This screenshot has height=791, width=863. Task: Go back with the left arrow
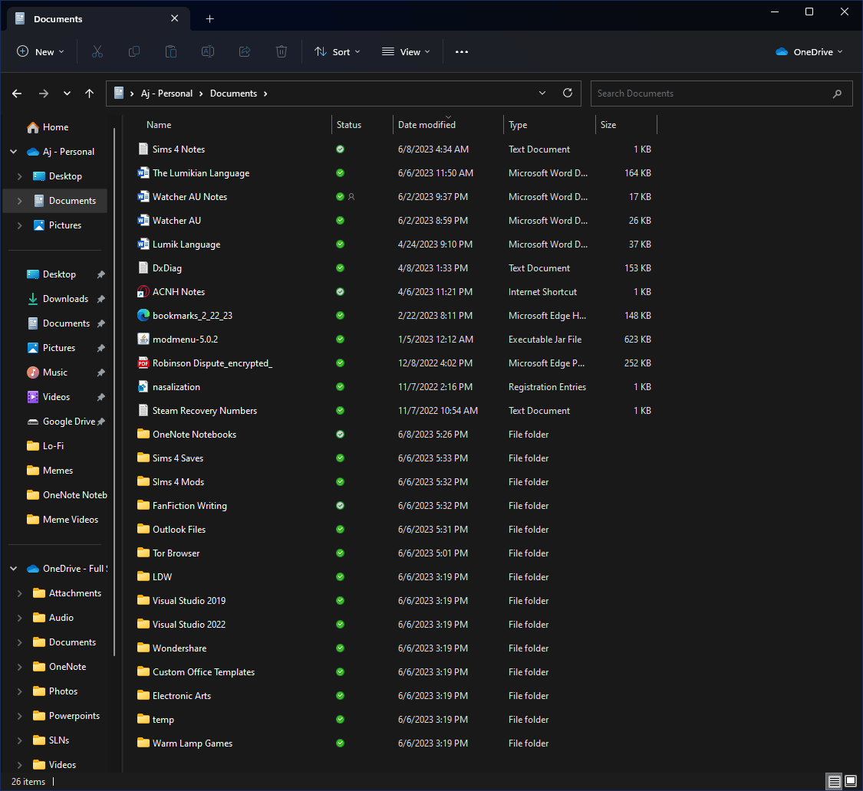[17, 94]
